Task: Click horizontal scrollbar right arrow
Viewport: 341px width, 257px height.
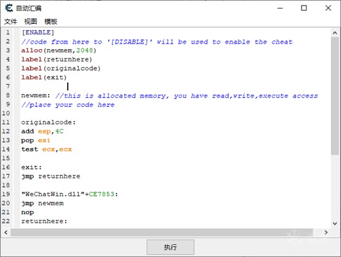Action: (326, 232)
